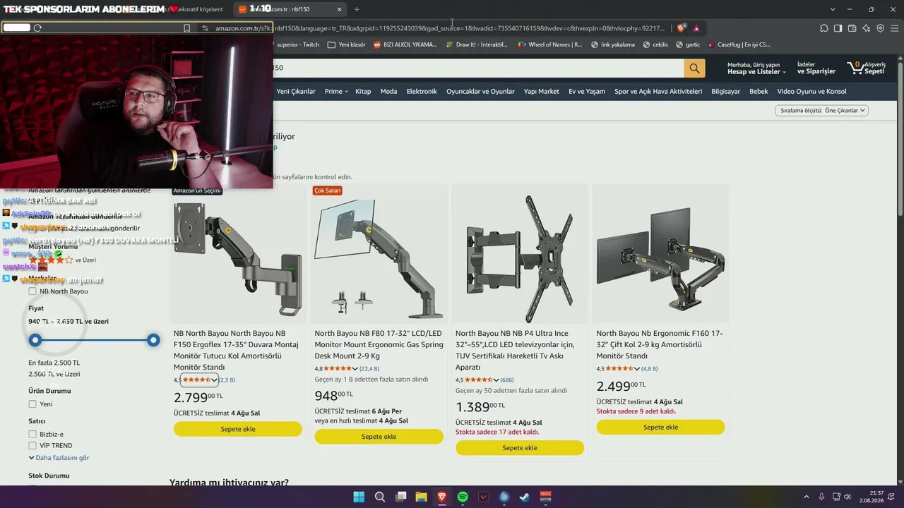Close the amazon.com.tr nbf150 tab
904x508 pixels.
click(339, 9)
